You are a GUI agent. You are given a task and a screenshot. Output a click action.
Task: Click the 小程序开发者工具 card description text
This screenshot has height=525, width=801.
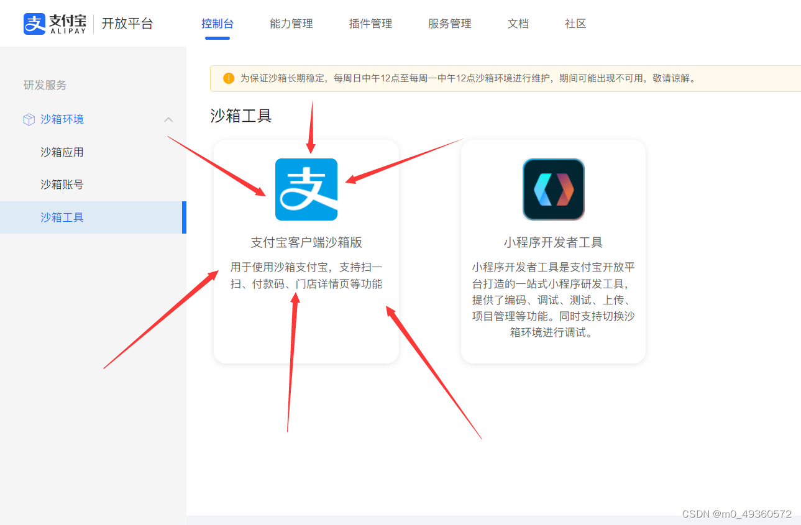pos(554,300)
